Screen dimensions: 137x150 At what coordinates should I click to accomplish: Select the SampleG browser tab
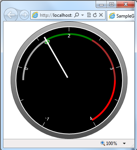[121, 16]
